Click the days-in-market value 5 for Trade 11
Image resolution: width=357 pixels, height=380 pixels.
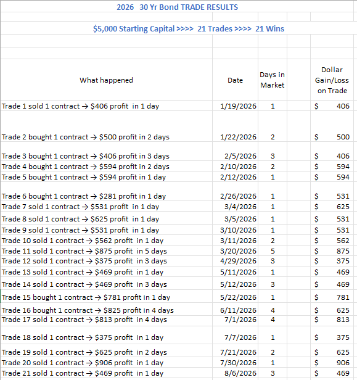pyautogui.click(x=273, y=251)
